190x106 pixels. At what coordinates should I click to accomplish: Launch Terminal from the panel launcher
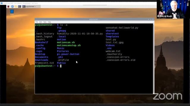pyautogui.click(x=20, y=6)
